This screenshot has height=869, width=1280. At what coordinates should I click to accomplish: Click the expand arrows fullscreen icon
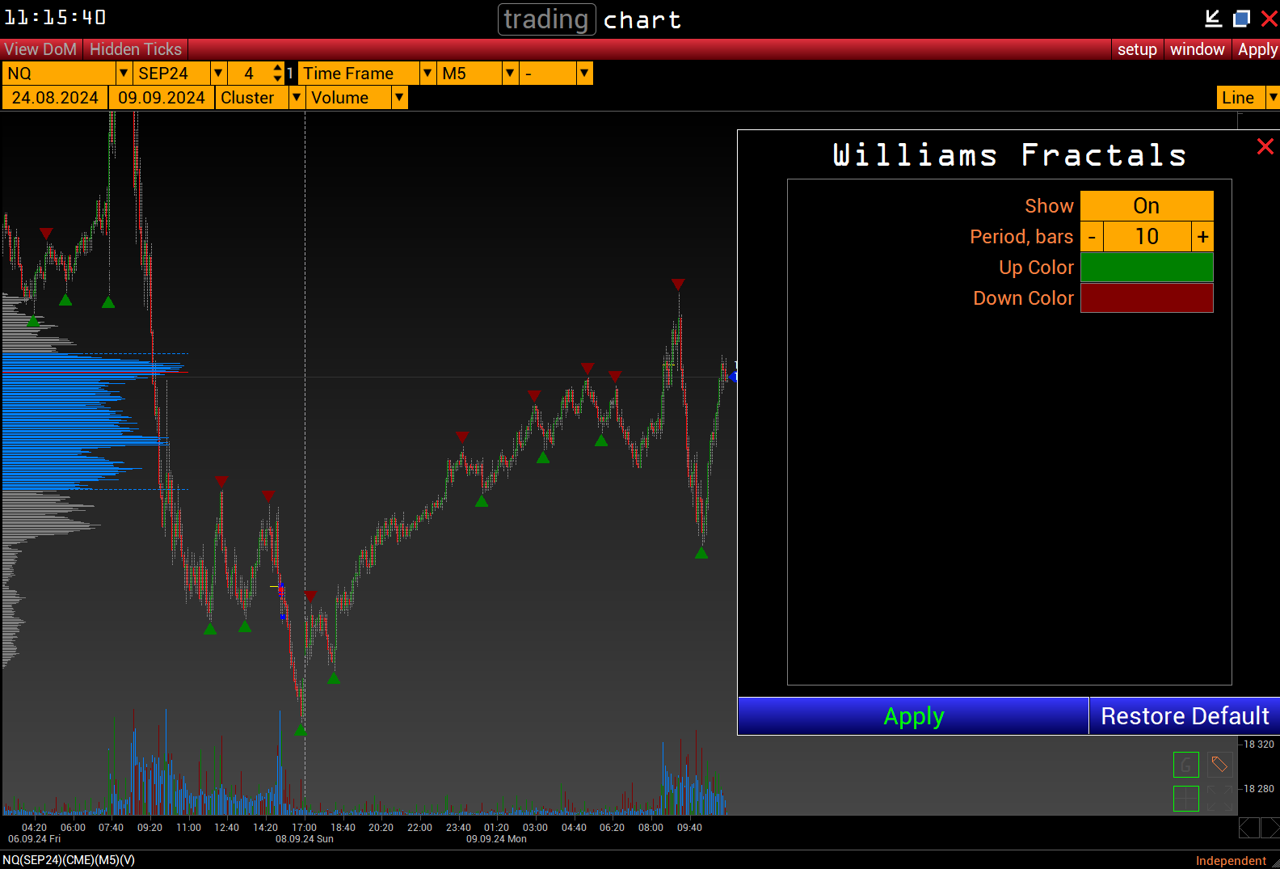(1219, 799)
